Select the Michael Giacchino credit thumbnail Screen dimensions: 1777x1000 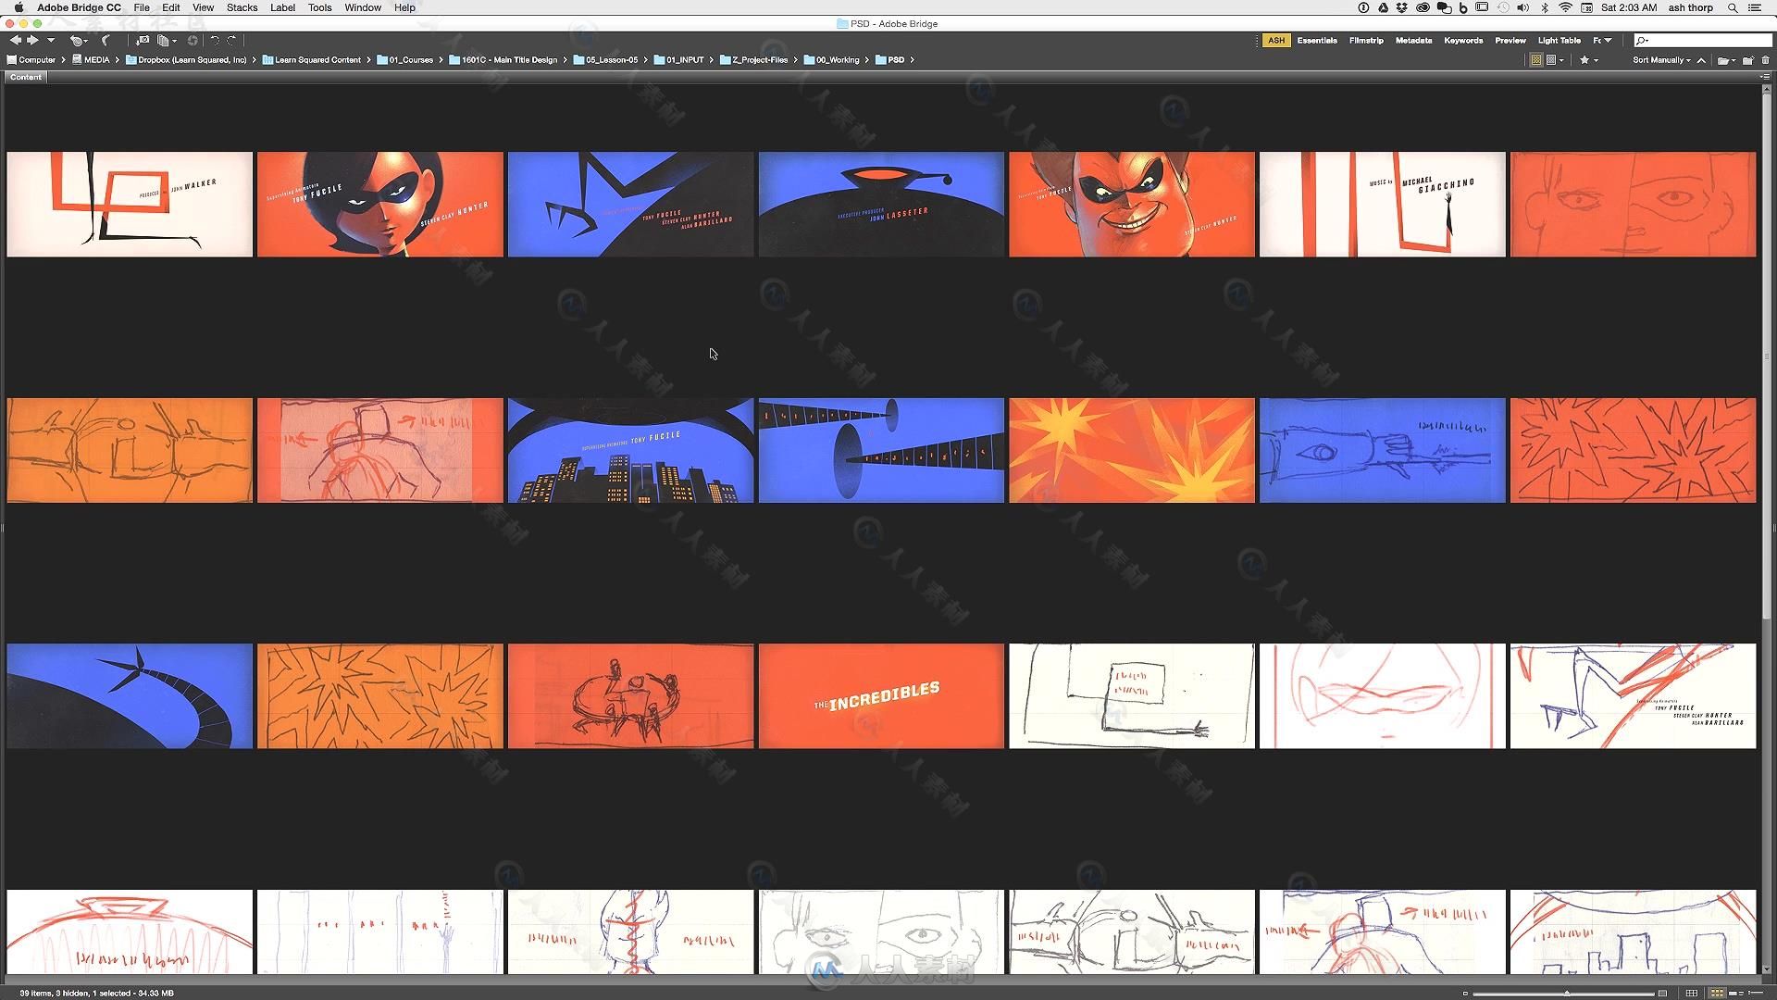[x=1383, y=205]
